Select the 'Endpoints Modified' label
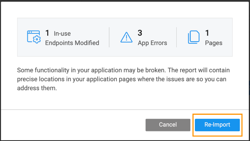250x141 pixels. coord(72,43)
